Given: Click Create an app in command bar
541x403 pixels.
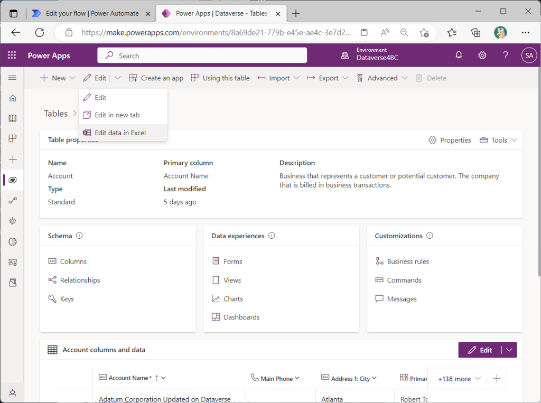Looking at the screenshot, I should (x=156, y=78).
